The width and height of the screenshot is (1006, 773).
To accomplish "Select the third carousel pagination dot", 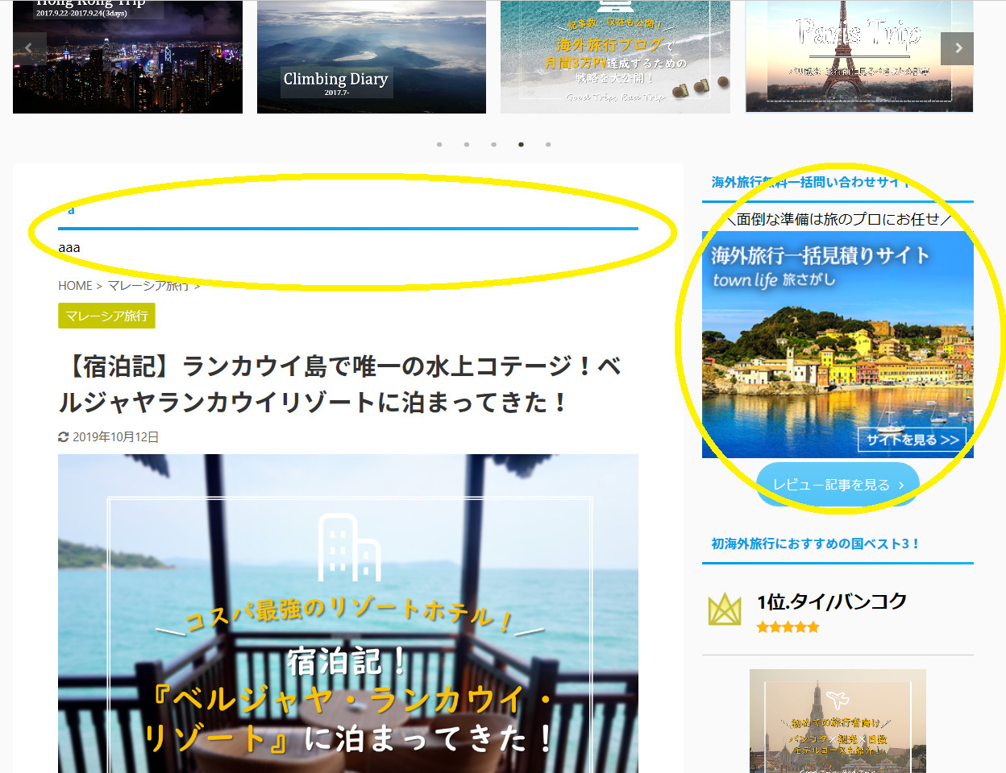I will click(494, 145).
